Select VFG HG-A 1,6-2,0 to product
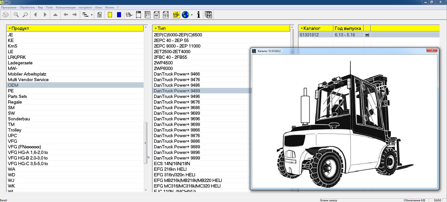Viewport: 447px width, 202px height. click(28, 152)
